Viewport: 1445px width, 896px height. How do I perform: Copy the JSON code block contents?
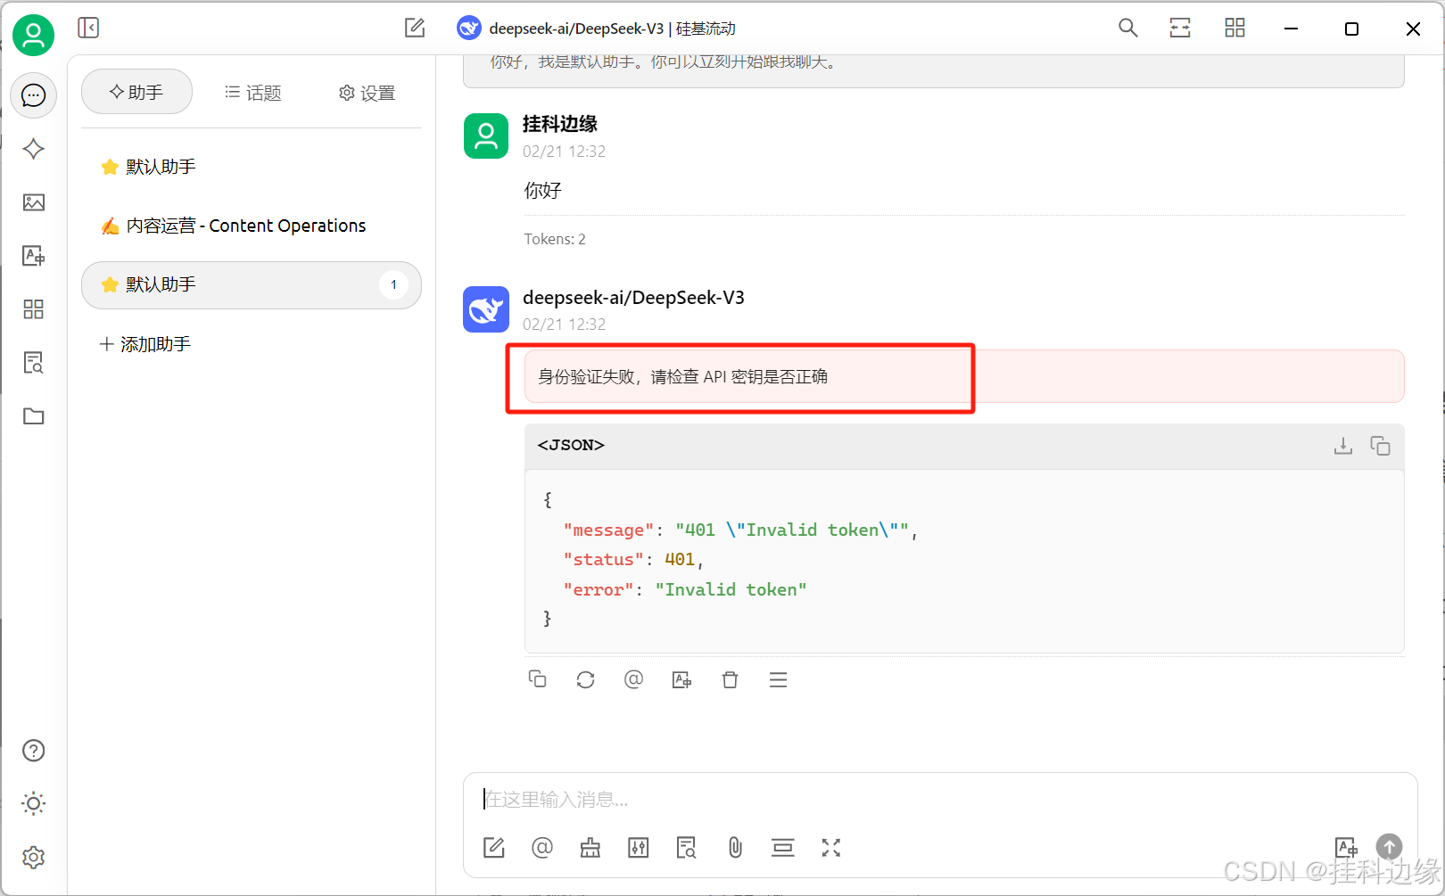[1380, 445]
